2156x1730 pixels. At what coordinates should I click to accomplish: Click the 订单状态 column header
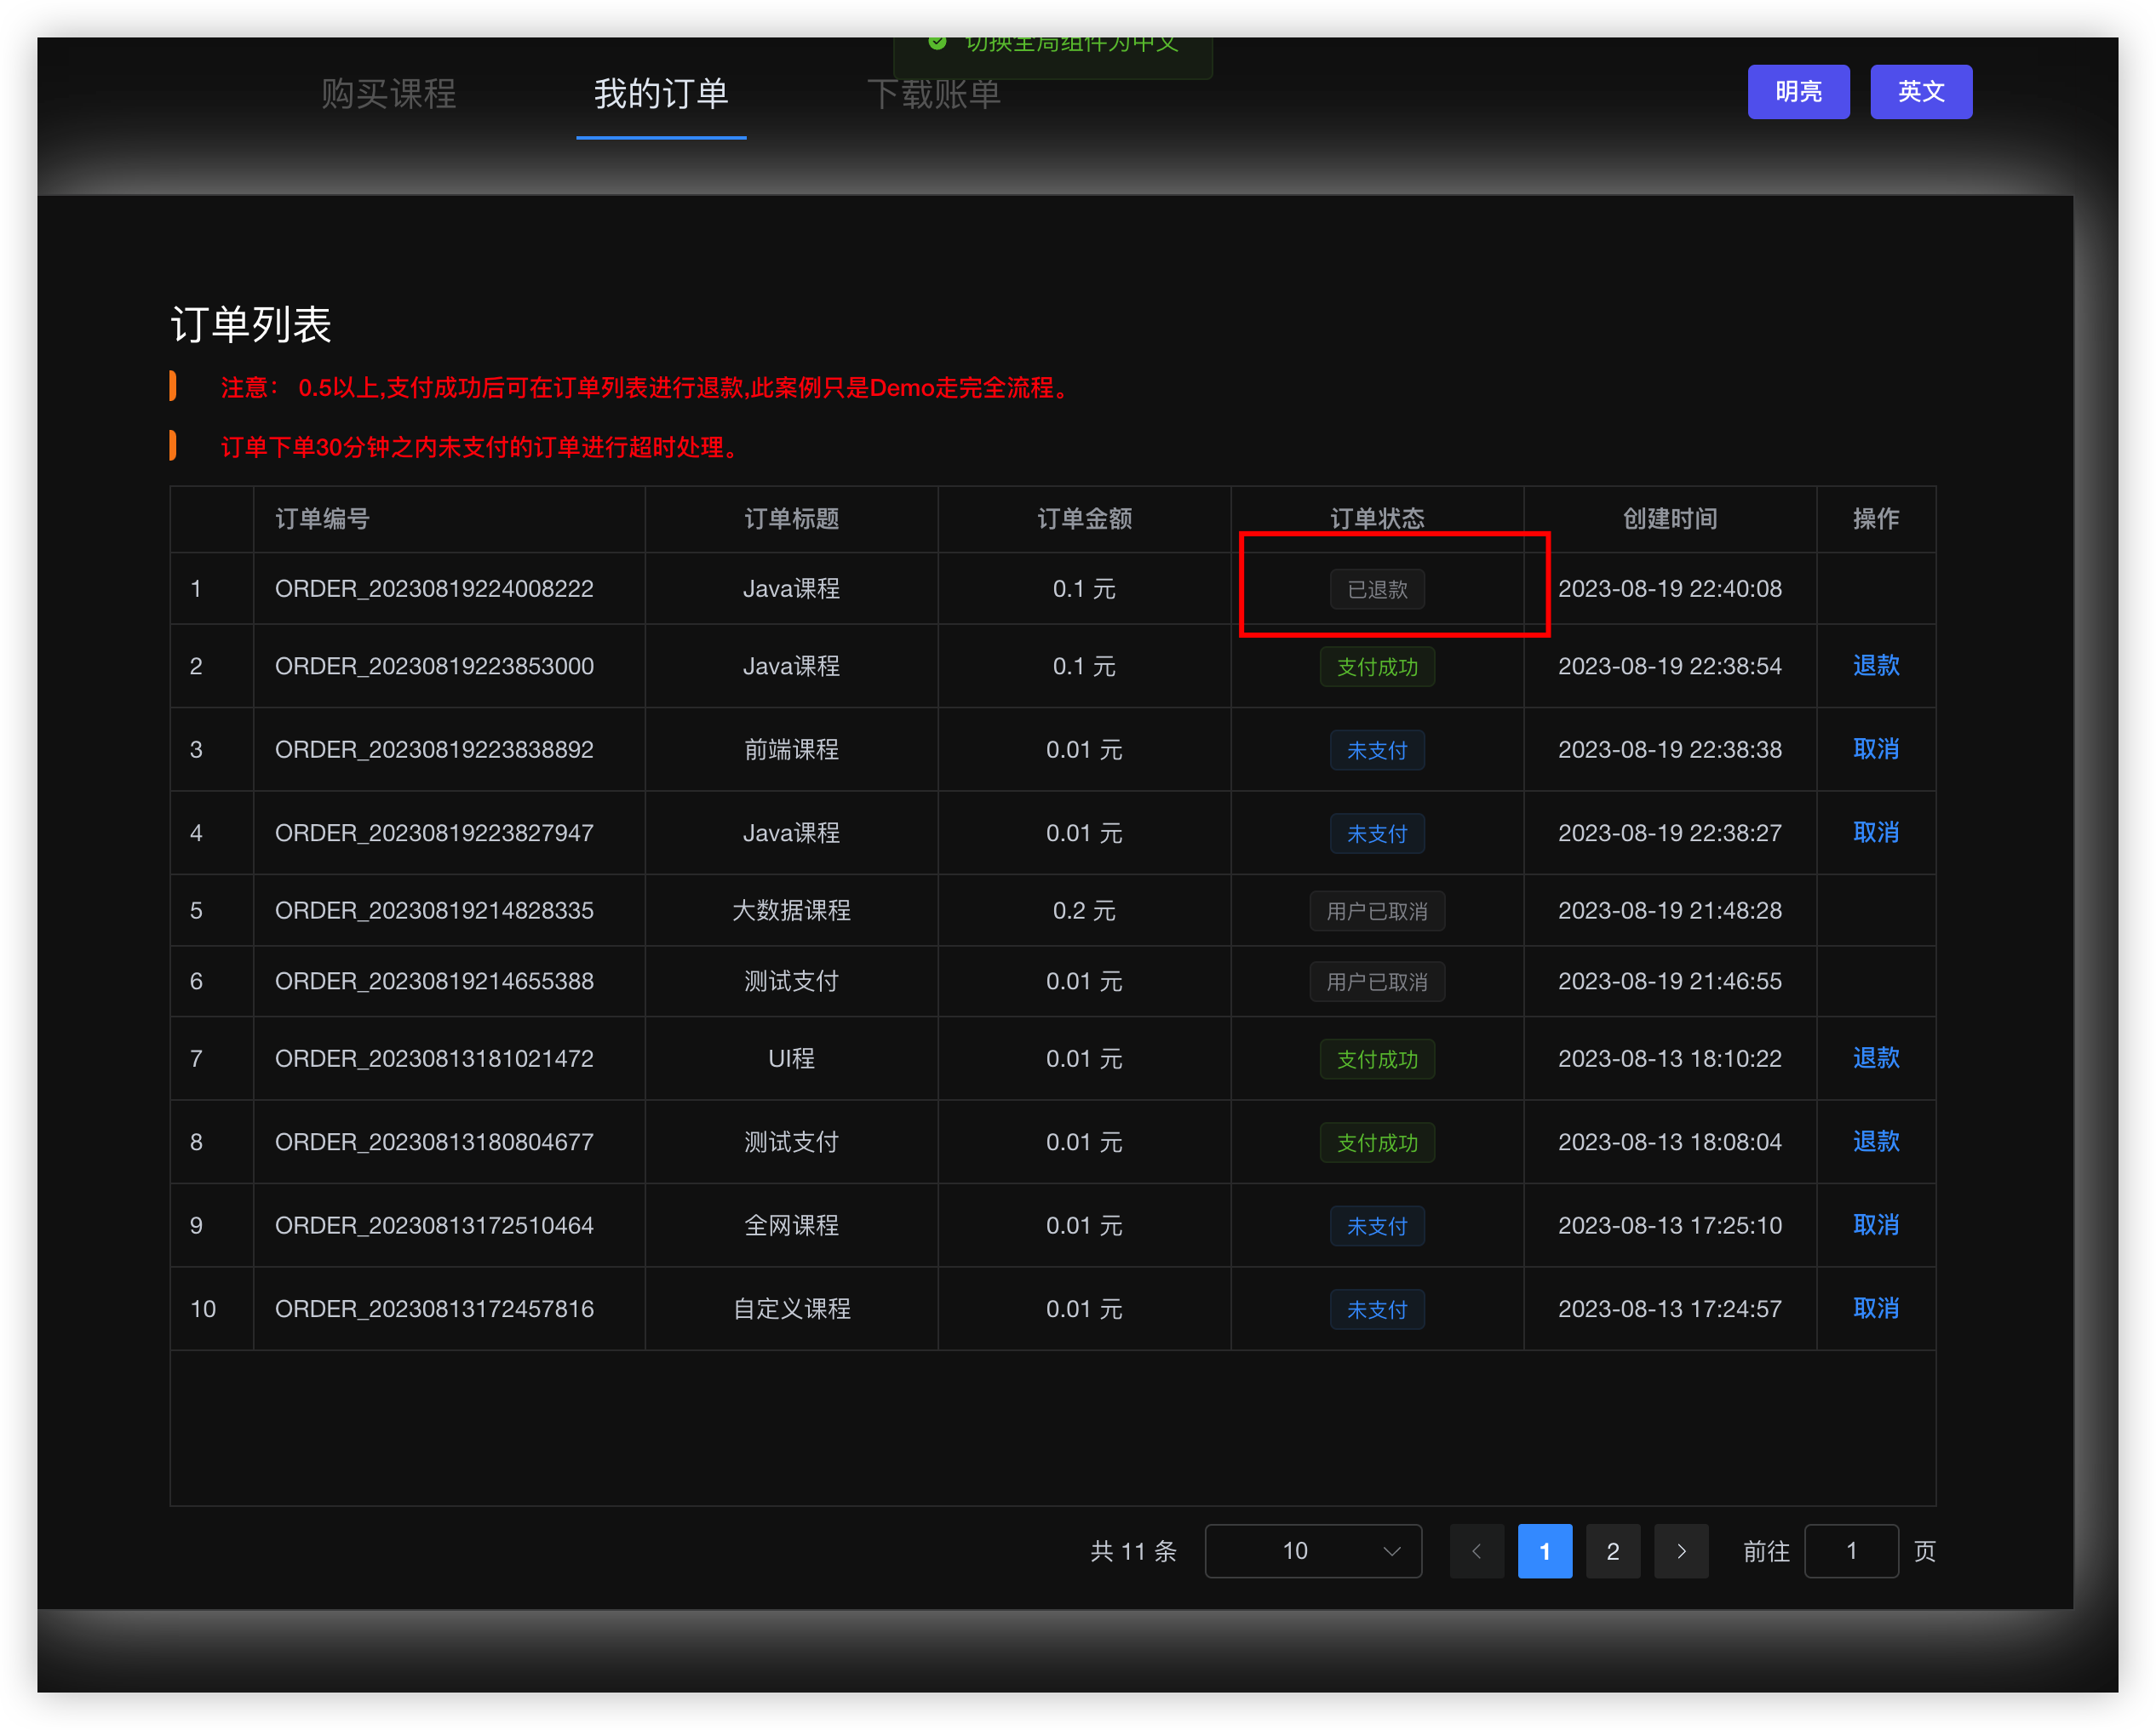(1377, 518)
